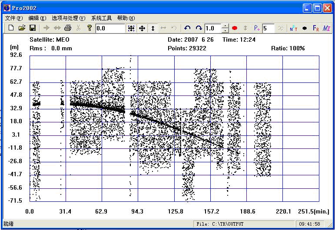Click the MI toolbar icon

[x=326, y=28]
